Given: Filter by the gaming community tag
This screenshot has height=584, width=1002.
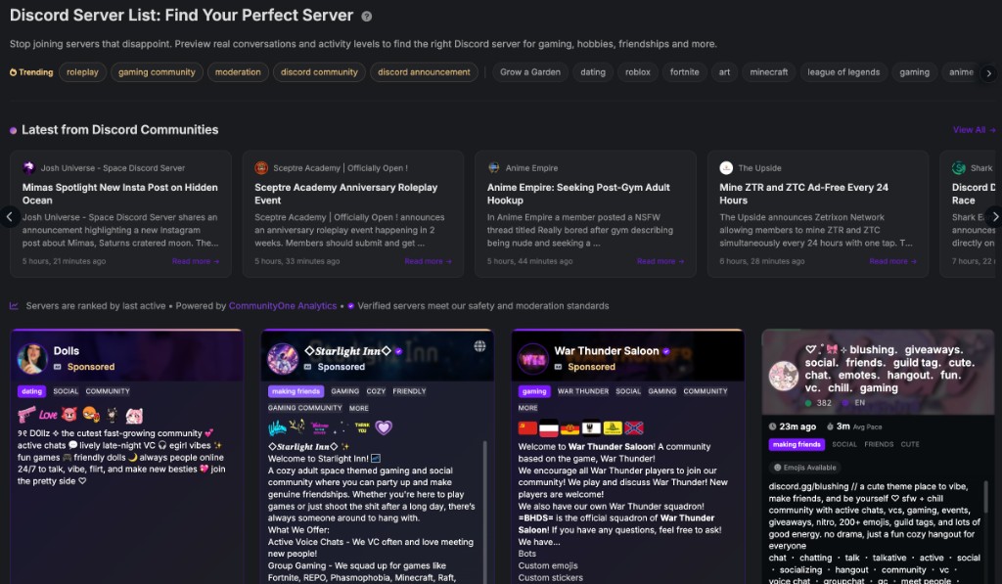Looking at the screenshot, I should pos(157,72).
